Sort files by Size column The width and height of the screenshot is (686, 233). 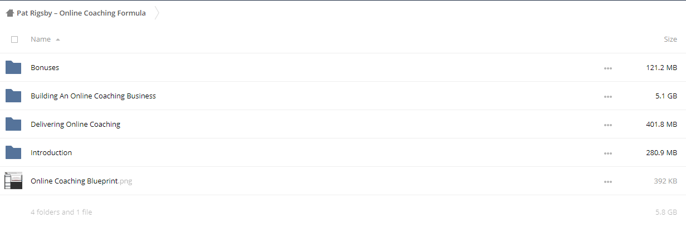click(670, 39)
